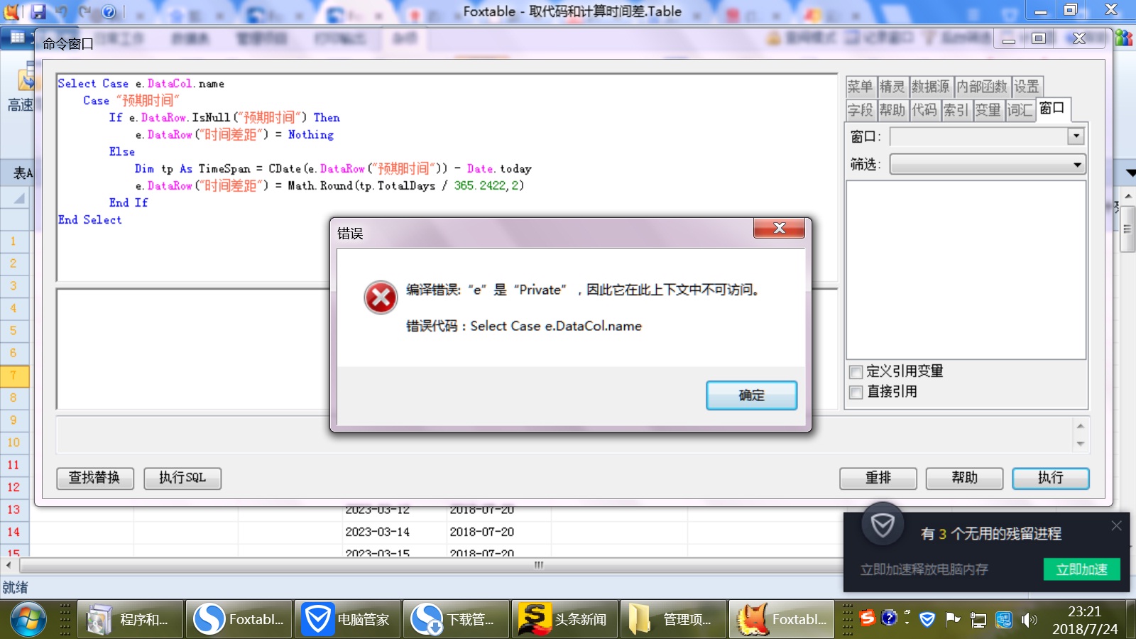
Task: Click the 立即加速 button in the popup
Action: click(1081, 569)
